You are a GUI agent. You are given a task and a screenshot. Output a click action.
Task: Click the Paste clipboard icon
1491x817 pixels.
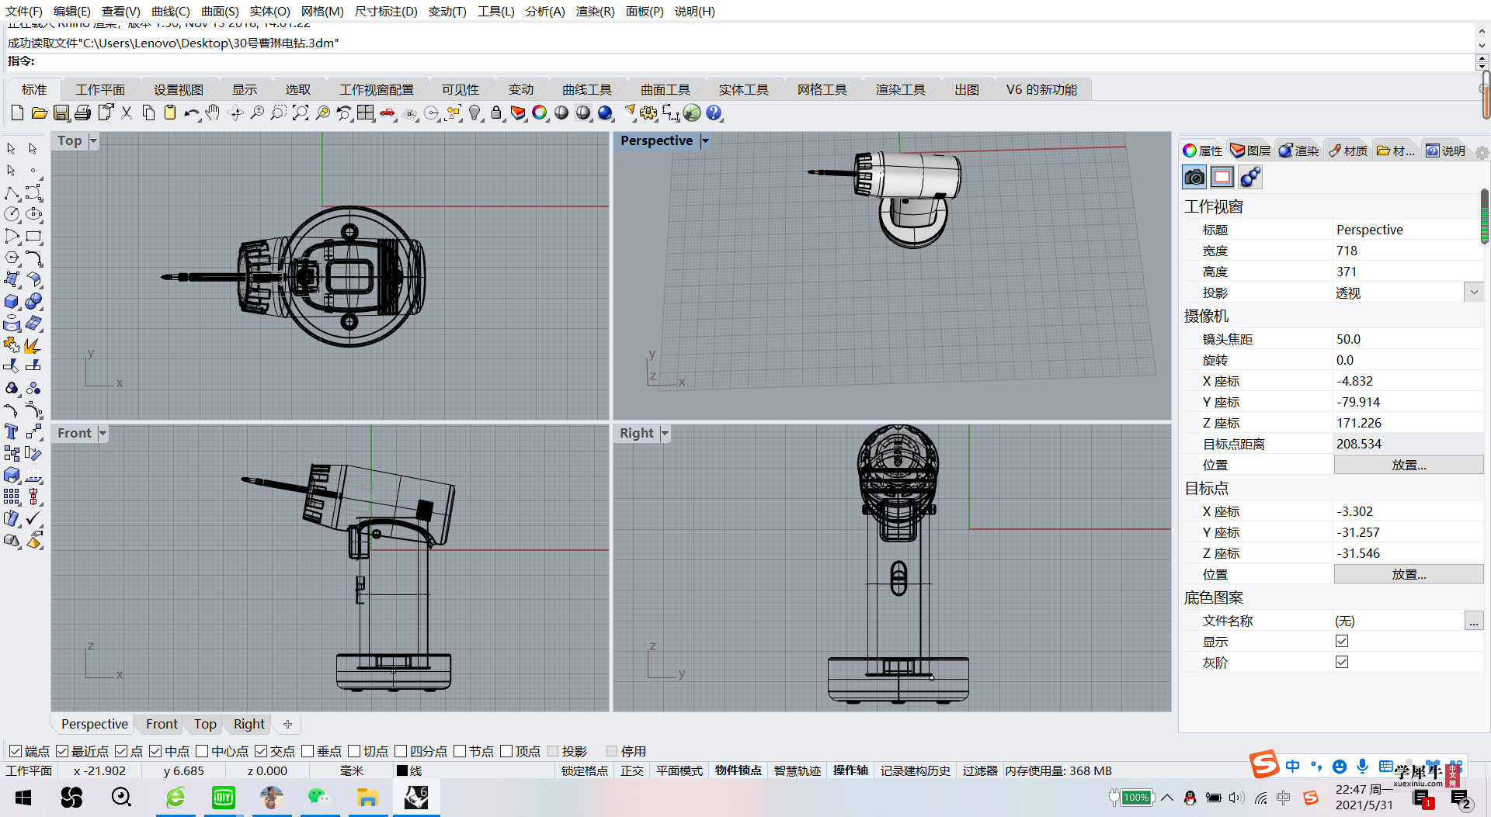(x=170, y=113)
